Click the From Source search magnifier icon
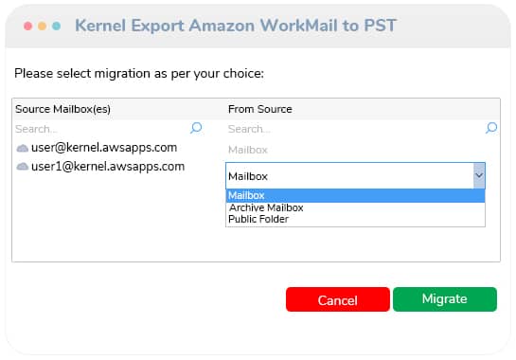 pyautogui.click(x=491, y=128)
